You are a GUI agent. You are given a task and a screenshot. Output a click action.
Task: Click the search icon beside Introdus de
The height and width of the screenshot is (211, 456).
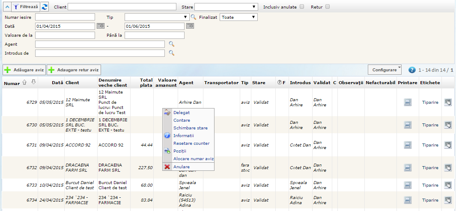(171, 53)
